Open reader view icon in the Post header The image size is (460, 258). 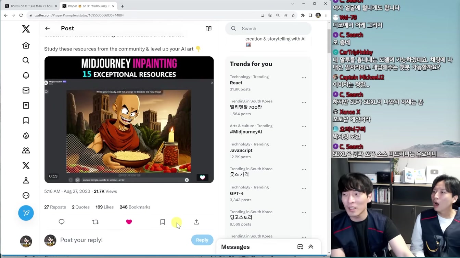tap(208, 28)
